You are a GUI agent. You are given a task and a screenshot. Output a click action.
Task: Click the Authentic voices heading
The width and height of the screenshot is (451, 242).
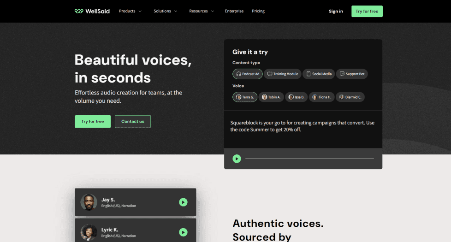[x=278, y=230]
